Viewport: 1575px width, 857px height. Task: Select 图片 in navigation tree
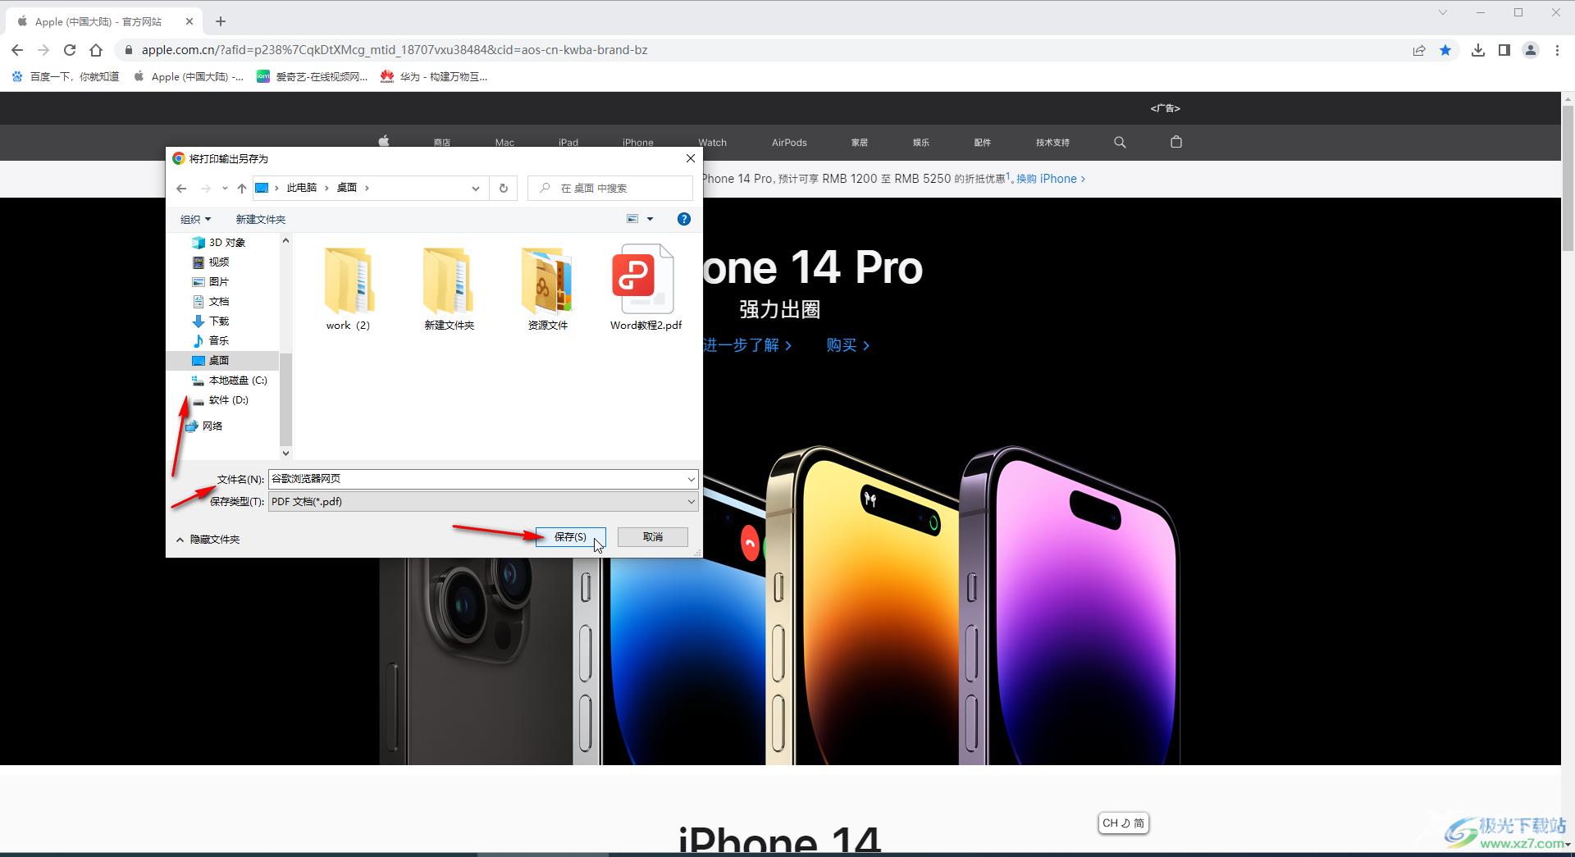(x=212, y=281)
